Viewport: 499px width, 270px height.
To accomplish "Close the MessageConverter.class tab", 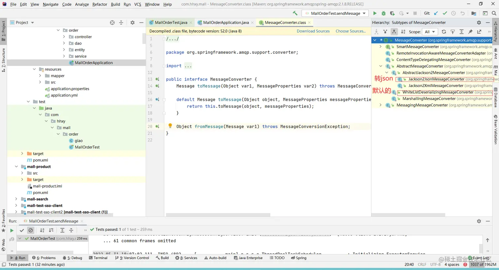I will click(x=309, y=22).
